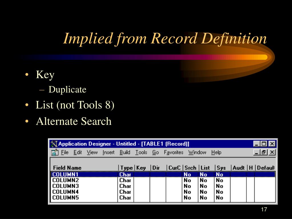Click the List value No for COLUMN1
Screen dimensions: 292x219
pos(203,175)
